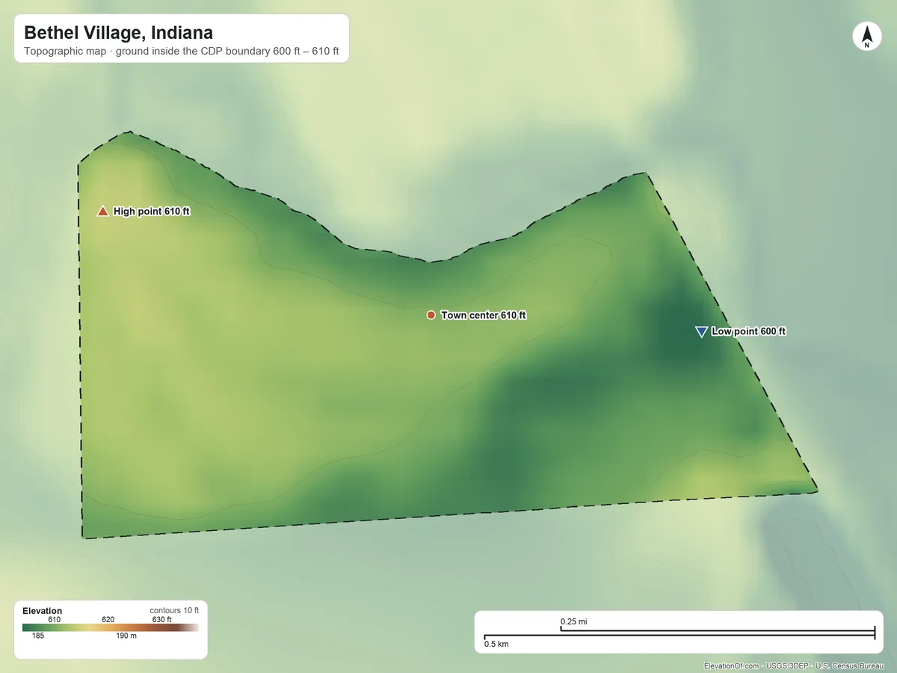The width and height of the screenshot is (897, 673).
Task: Click the '190 m' legend label
Action: pyautogui.click(x=126, y=636)
